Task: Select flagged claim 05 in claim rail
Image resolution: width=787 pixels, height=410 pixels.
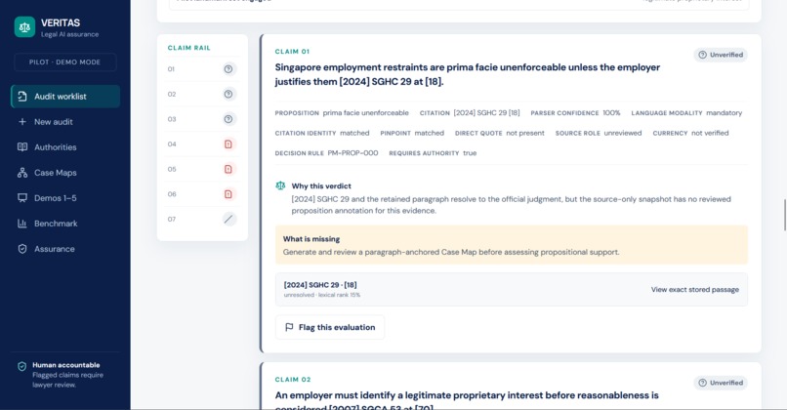Action: tap(202, 170)
